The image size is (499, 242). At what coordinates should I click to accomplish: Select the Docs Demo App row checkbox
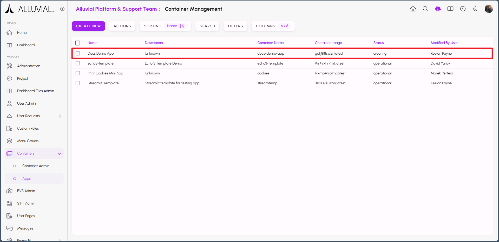pos(78,53)
